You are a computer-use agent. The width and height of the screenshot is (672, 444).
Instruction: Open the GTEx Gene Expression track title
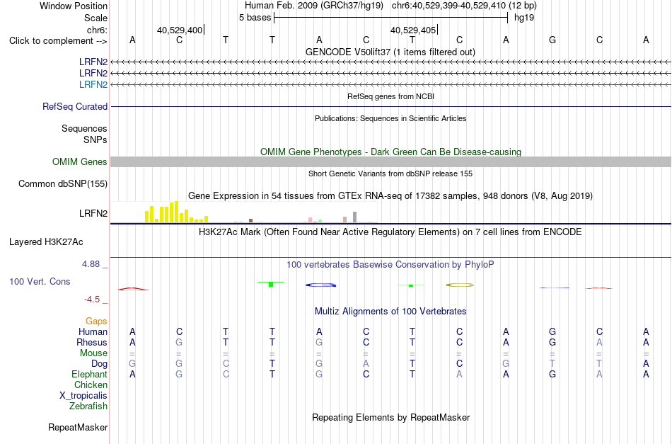[x=390, y=196]
